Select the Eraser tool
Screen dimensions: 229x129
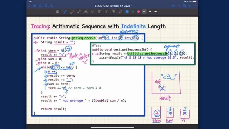(x=72, y=12)
